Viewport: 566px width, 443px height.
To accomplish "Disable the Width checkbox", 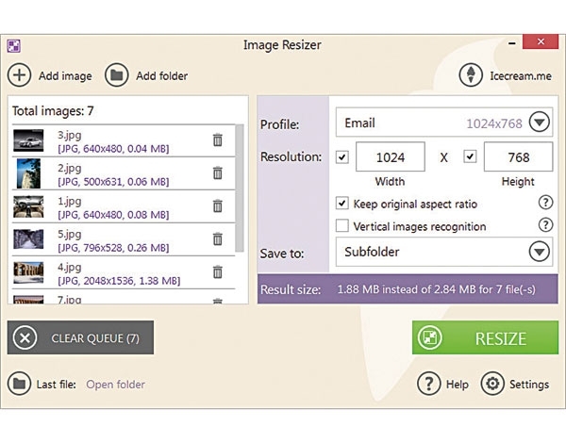I will [x=341, y=156].
